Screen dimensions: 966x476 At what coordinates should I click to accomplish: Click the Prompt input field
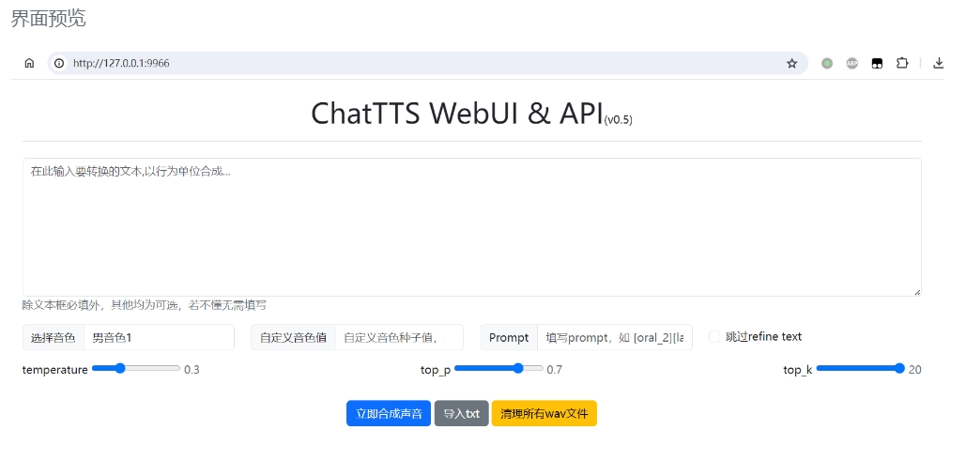click(x=614, y=338)
